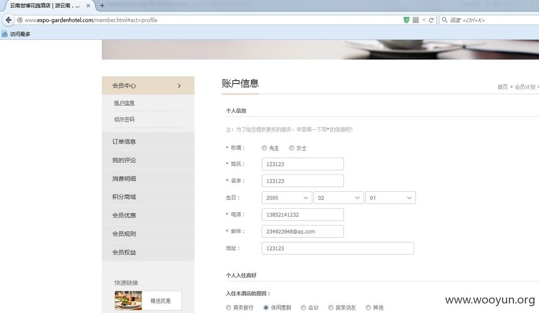Open the 访问最多 bookmark icon
Image resolution: width=539 pixels, height=313 pixels.
pos(5,34)
